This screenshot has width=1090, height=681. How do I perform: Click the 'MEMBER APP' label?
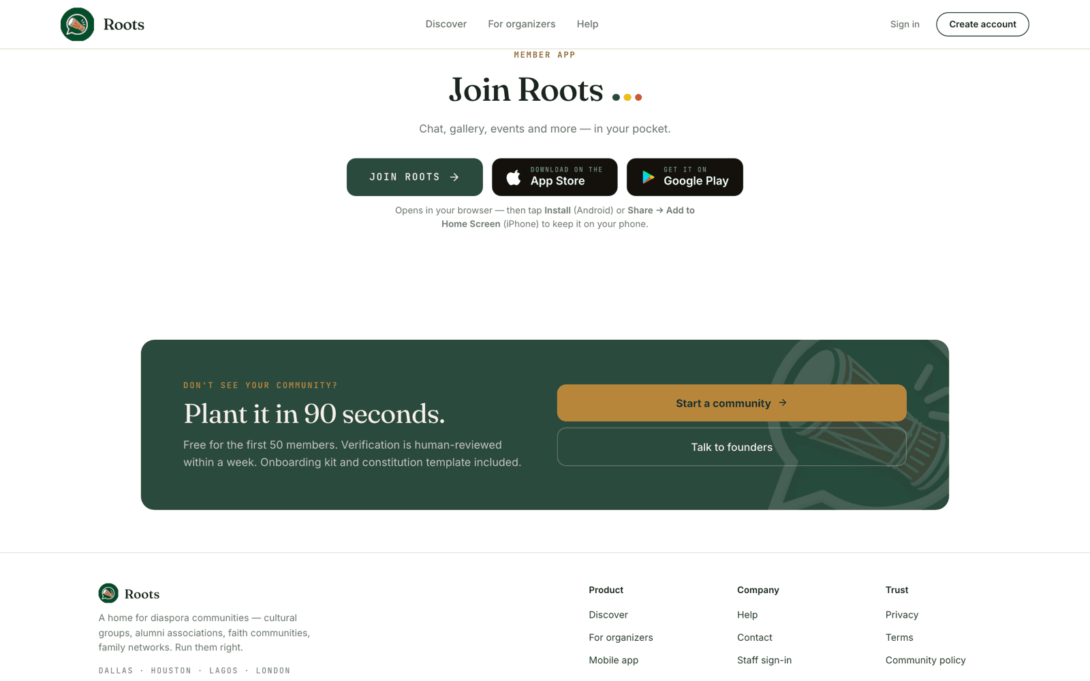(x=545, y=55)
